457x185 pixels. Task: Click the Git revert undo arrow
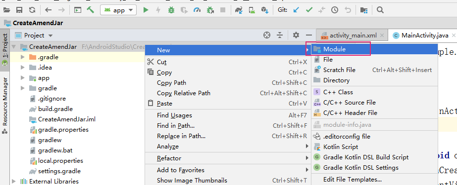click(x=348, y=10)
